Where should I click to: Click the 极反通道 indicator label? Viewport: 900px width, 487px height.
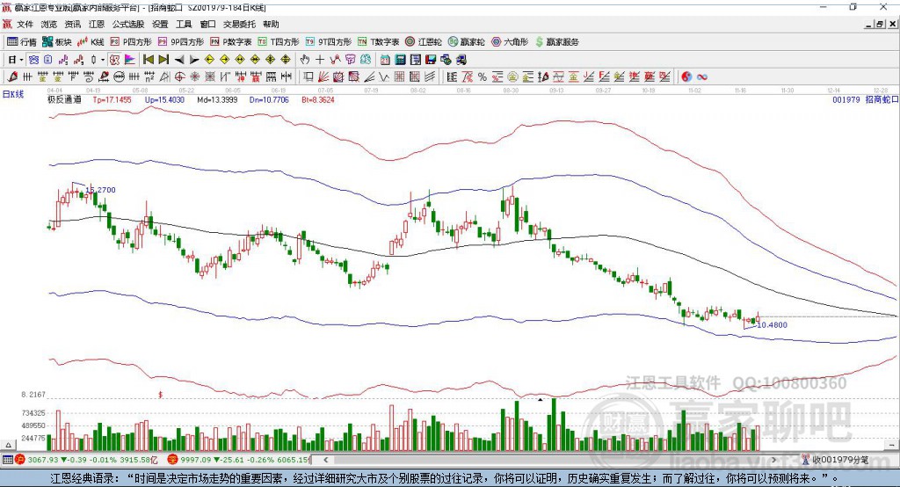(64, 99)
